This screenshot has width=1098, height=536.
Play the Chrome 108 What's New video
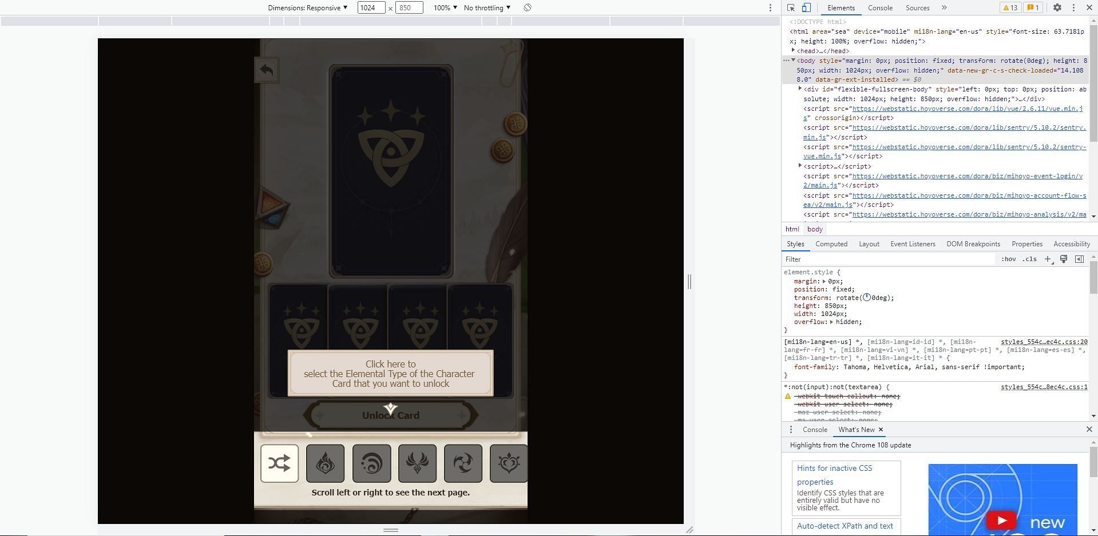(x=1001, y=521)
